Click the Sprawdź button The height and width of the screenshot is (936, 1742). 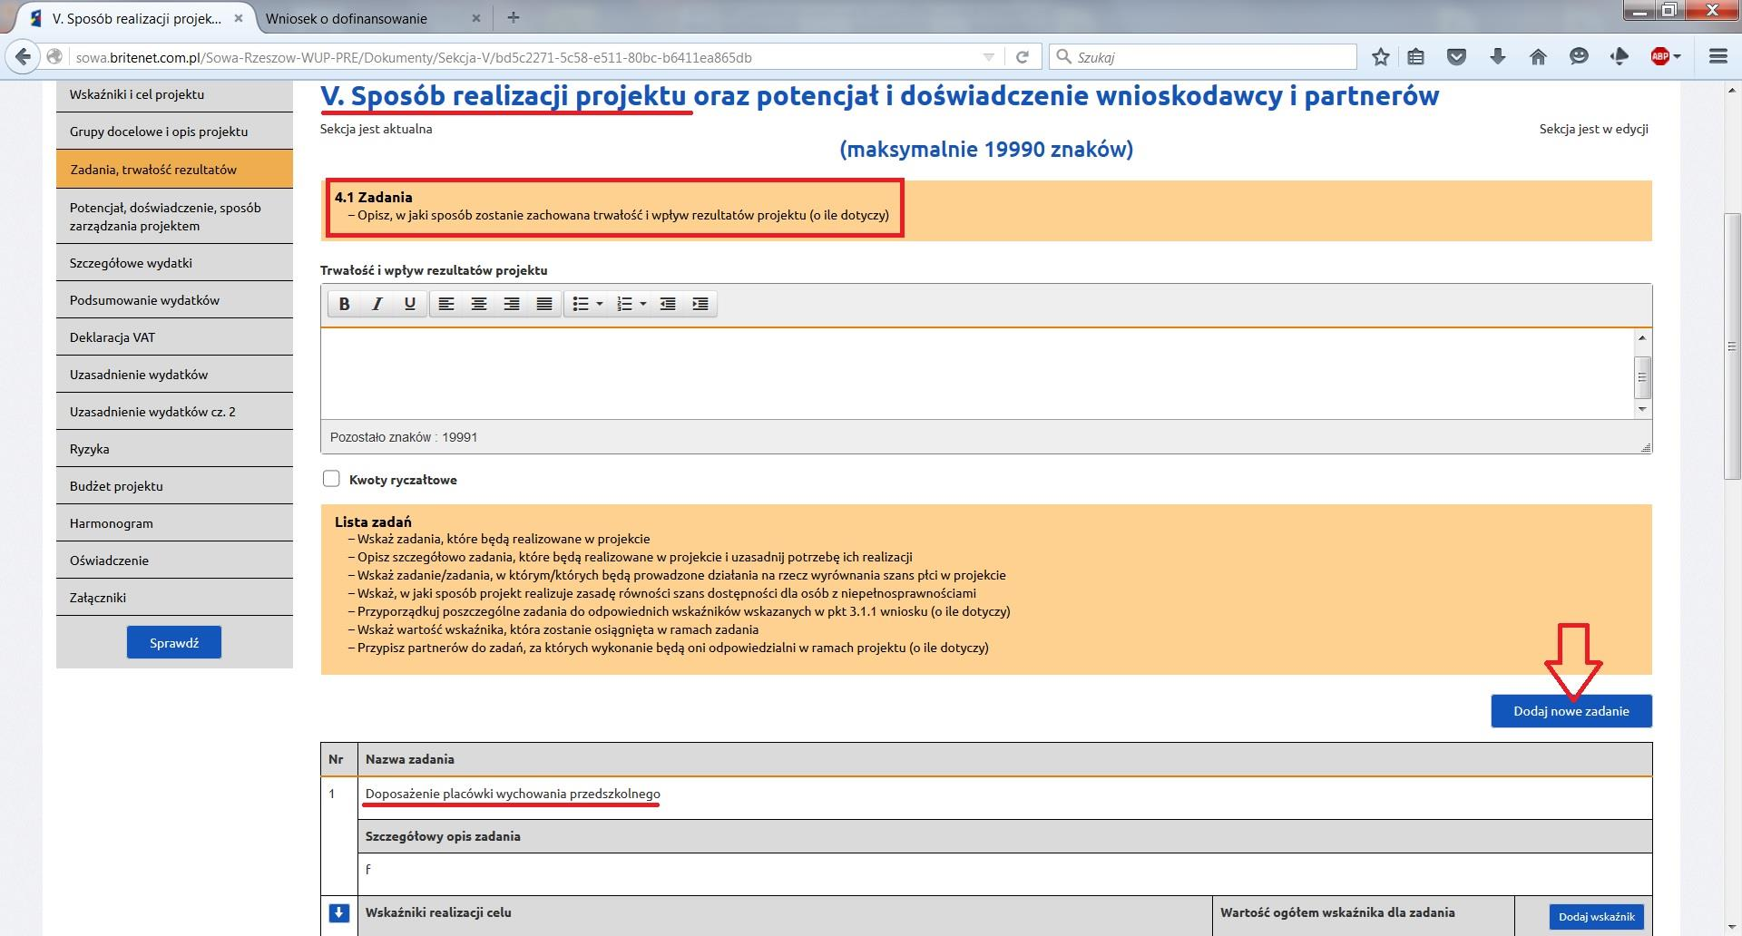click(174, 642)
